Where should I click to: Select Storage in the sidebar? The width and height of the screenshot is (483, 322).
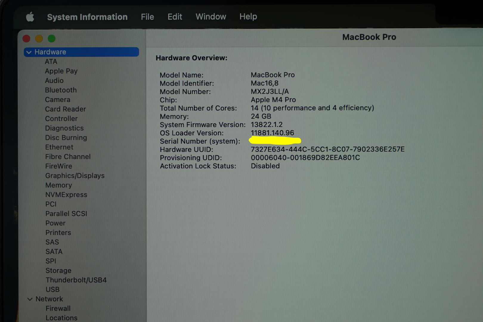[x=58, y=271]
